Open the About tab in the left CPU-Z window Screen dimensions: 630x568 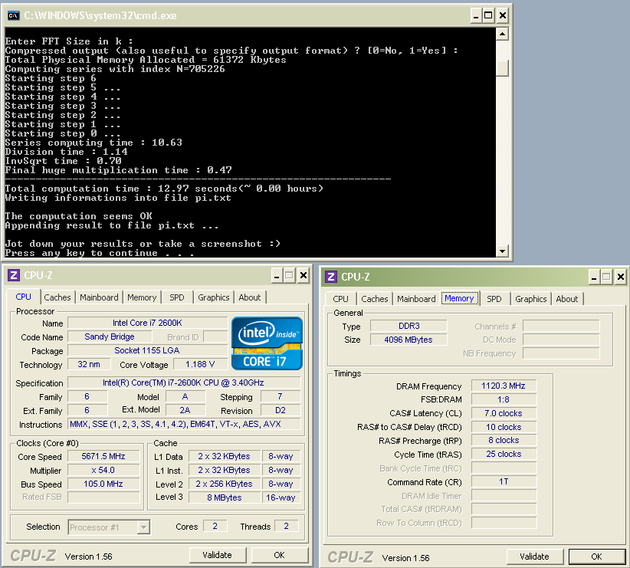[250, 297]
